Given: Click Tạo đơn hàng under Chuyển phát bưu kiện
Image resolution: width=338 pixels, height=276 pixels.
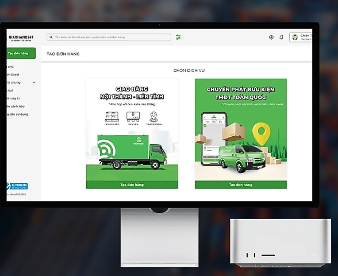Looking at the screenshot, I should (241, 185).
